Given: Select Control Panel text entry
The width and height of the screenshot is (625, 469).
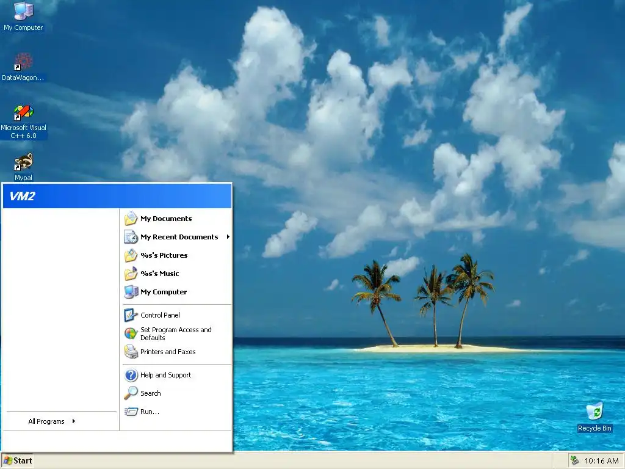Looking at the screenshot, I should tap(160, 315).
